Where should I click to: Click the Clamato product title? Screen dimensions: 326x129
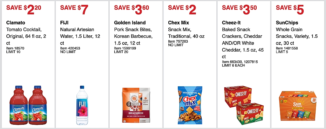pos(15,23)
